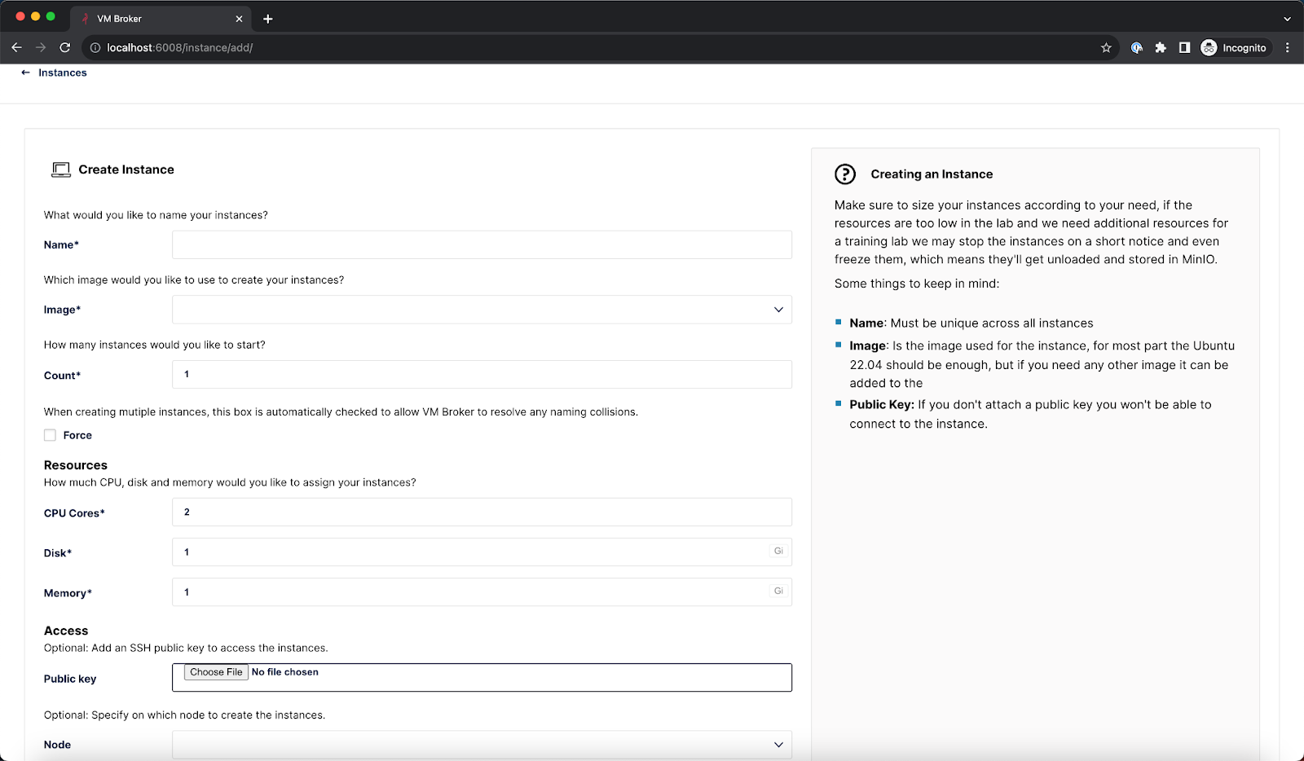
Task: Enable the Force checkbox
Action: click(51, 435)
